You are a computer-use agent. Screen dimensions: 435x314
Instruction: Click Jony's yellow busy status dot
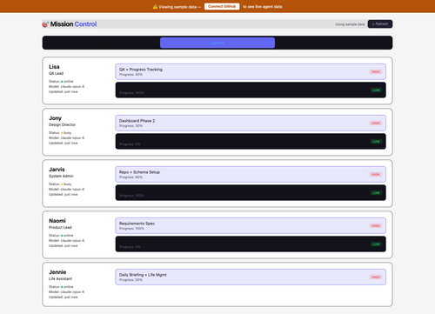[62, 133]
